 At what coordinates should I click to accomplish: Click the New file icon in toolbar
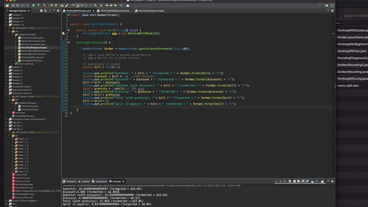coord(7,5)
